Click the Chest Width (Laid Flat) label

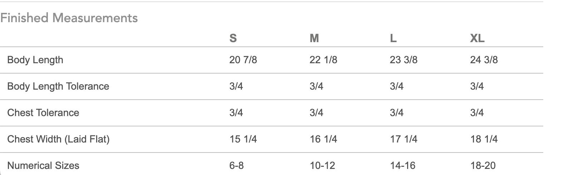tap(58, 139)
